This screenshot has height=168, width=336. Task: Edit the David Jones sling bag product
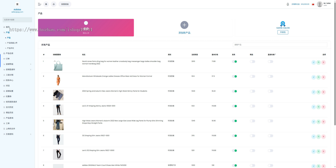pos(314,62)
